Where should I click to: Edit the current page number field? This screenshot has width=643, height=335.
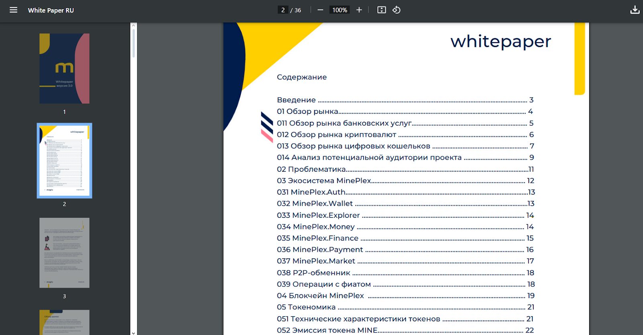[x=283, y=10]
